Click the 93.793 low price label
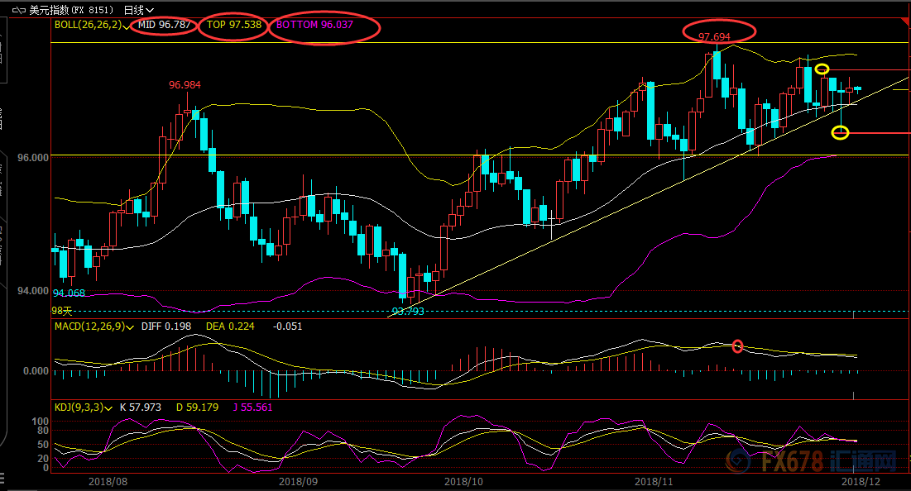The height and width of the screenshot is (491, 911). click(x=407, y=312)
